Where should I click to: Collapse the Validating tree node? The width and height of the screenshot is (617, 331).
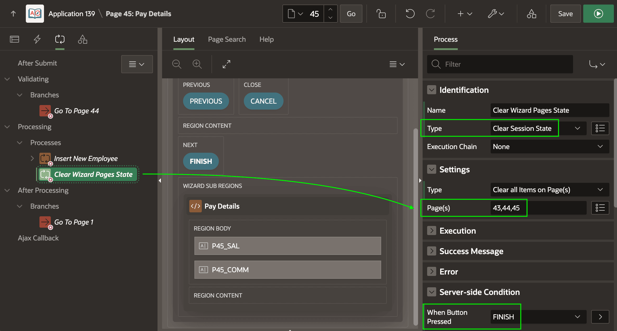(7, 79)
